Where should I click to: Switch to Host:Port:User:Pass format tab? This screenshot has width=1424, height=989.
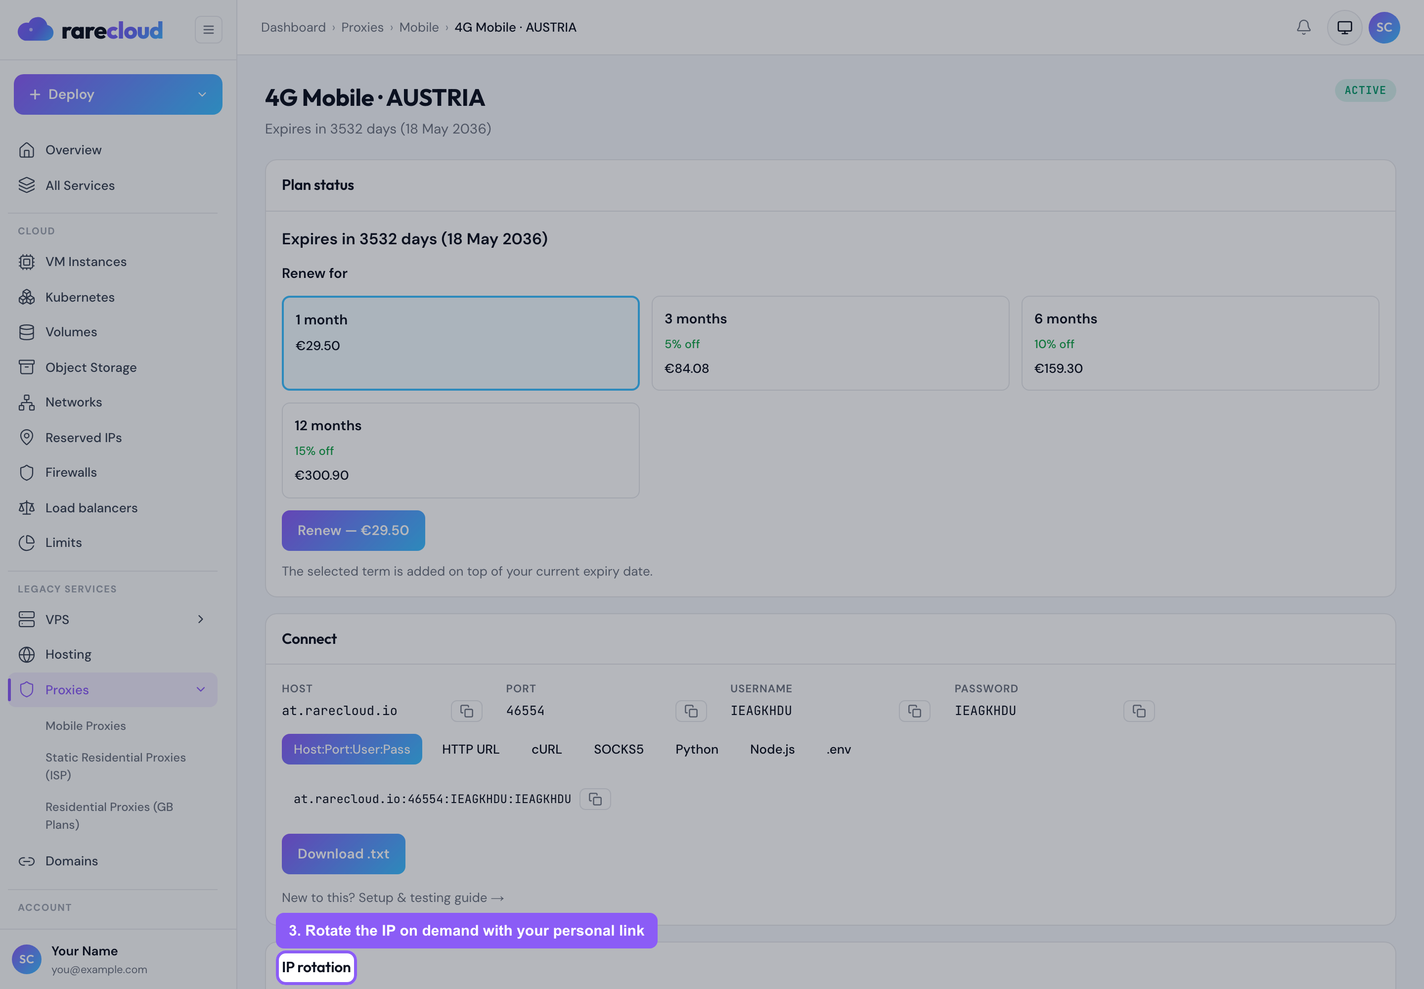tap(352, 749)
